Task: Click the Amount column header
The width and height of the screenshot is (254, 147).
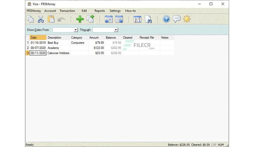Action: point(97,38)
